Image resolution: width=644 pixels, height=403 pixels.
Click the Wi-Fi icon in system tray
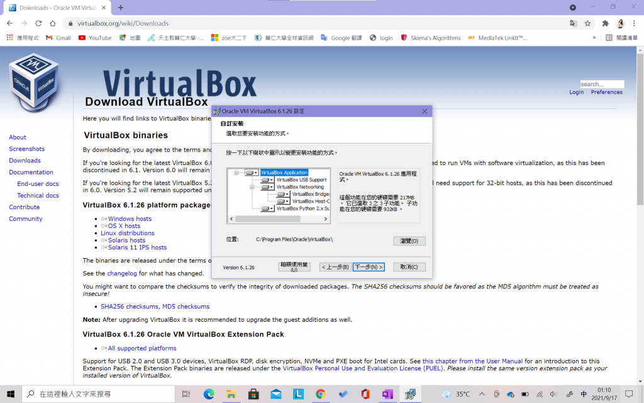540,394
